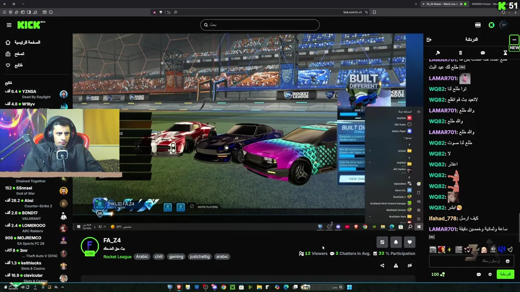This screenshot has width=520, height=292.
Task: Open Following in Kick sidebar
Action: [14, 65]
